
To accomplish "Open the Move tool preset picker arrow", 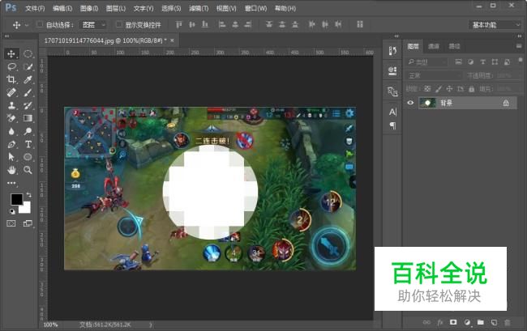I will [27, 25].
